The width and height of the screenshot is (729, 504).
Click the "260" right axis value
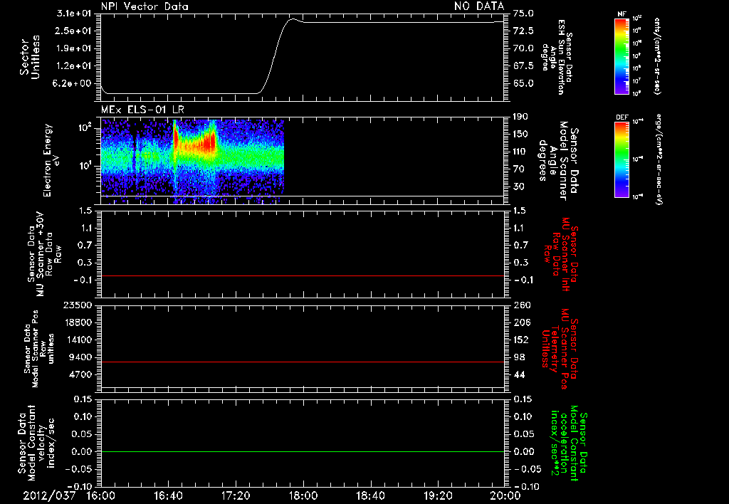(522, 305)
